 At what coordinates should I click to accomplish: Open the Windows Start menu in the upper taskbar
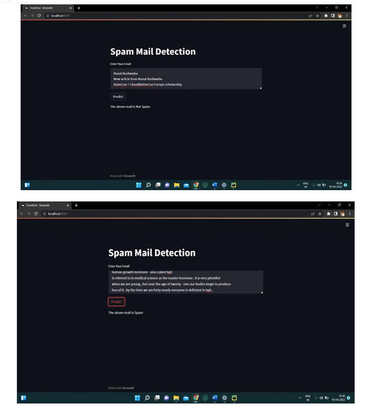click(x=139, y=185)
